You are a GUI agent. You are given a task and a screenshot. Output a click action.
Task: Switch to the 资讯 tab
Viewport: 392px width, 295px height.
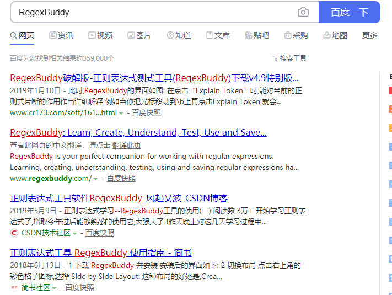[61, 35]
